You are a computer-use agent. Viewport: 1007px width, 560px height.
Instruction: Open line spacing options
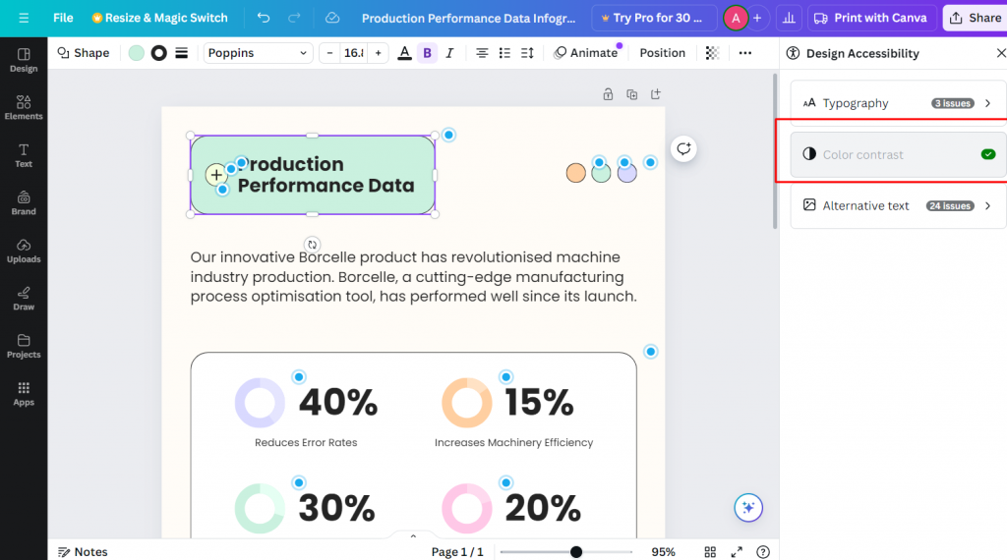pos(527,53)
